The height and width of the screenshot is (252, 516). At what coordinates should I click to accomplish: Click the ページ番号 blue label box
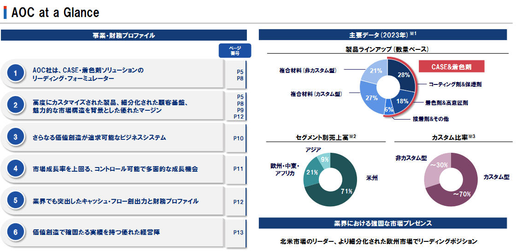point(235,50)
